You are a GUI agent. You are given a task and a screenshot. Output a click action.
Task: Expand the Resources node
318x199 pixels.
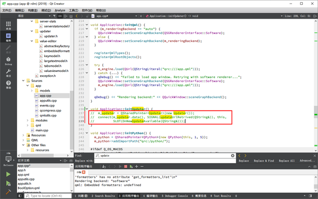(x=23, y=135)
